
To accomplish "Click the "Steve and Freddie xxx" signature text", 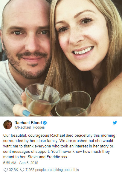I will click(48, 157).
